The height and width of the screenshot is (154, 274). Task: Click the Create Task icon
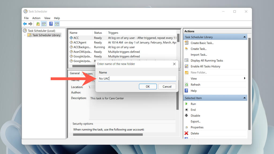[187, 49]
